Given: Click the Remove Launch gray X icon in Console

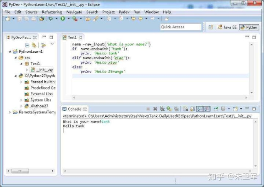Looking at the screenshot, I should tap(155, 109).
